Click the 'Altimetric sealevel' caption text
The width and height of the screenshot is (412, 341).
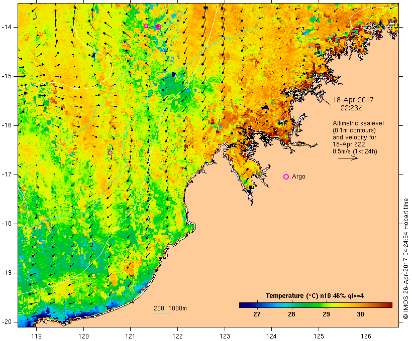click(358, 123)
